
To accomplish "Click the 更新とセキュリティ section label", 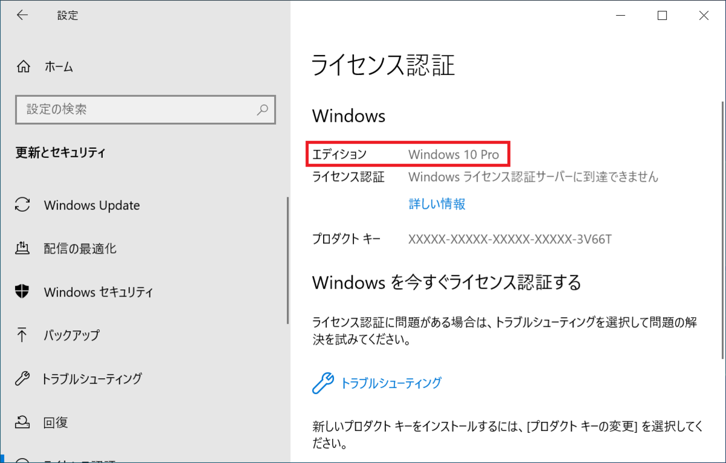I will (x=60, y=153).
